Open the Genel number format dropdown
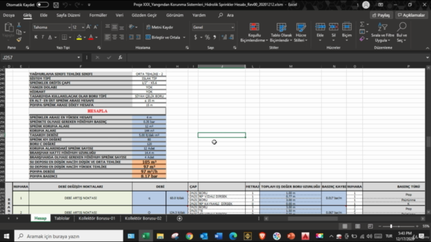This screenshot has height=242, width=431. [x=232, y=27]
